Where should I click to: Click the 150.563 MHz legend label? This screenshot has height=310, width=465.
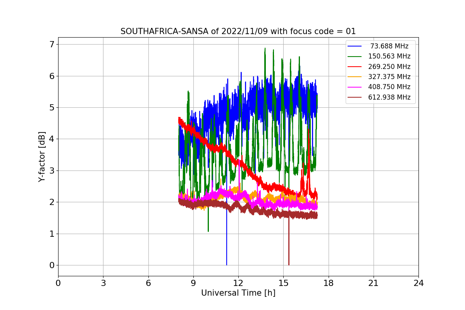coord(389,56)
